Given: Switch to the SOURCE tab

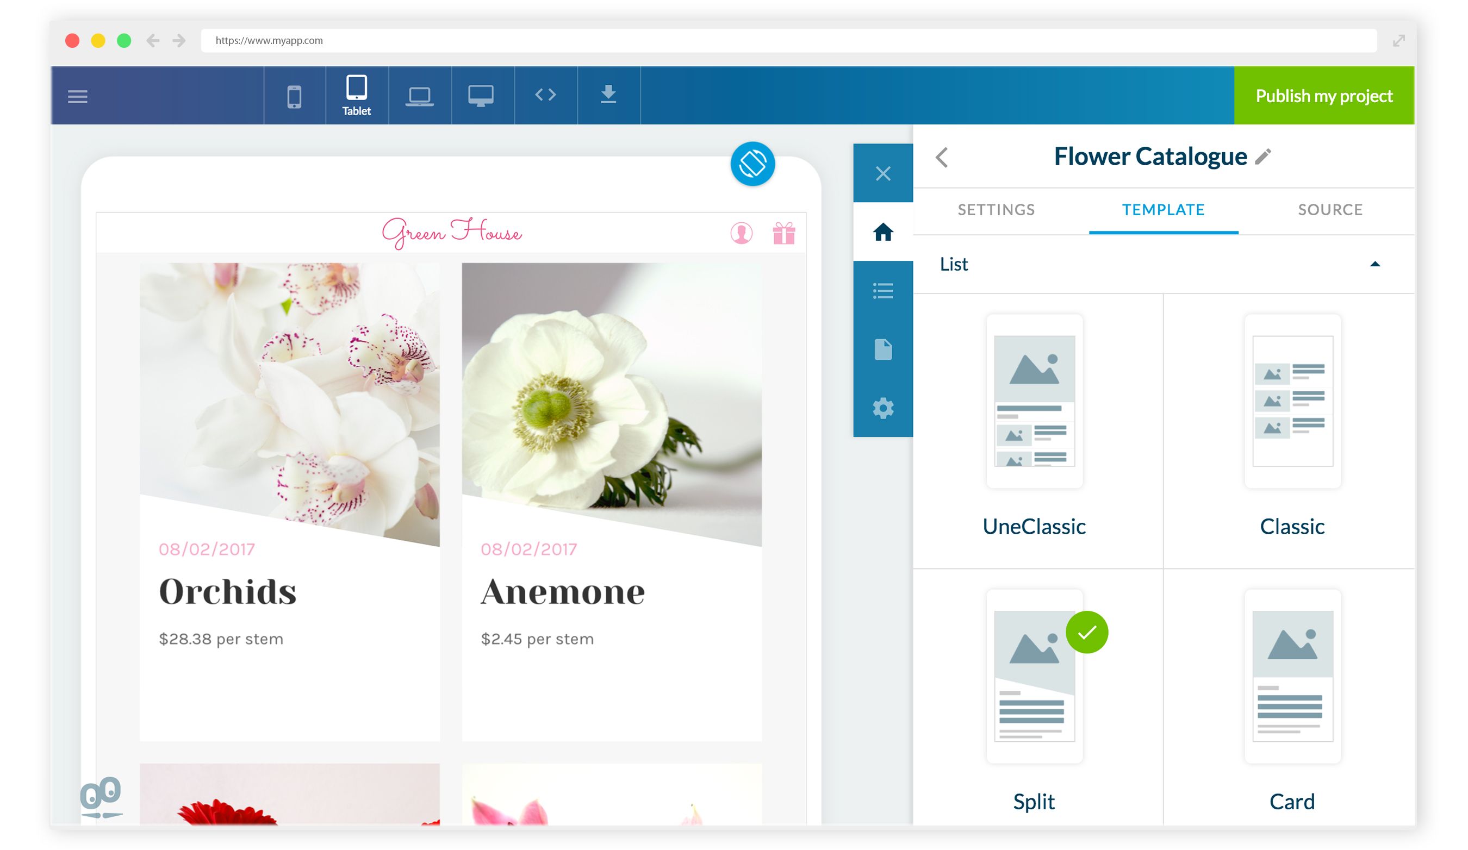Looking at the screenshot, I should (1330, 210).
